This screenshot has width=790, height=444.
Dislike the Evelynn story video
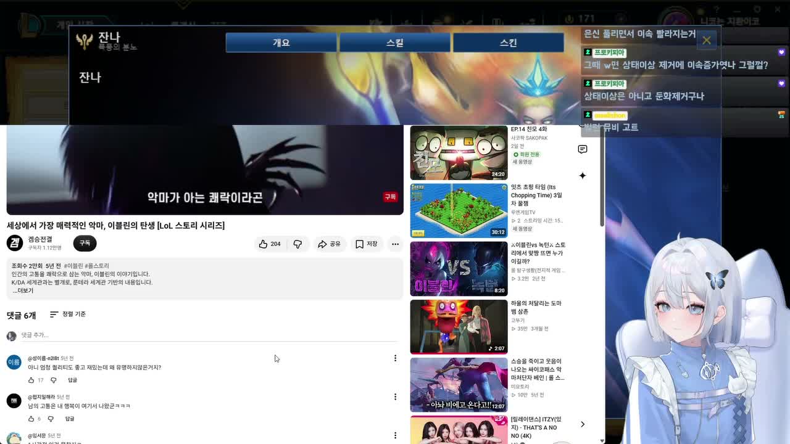click(297, 244)
